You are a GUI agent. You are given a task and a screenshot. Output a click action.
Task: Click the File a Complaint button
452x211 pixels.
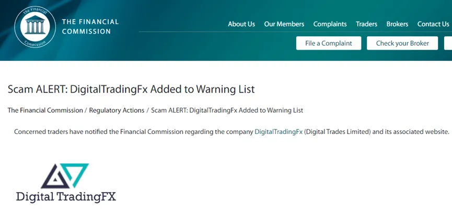(x=329, y=43)
